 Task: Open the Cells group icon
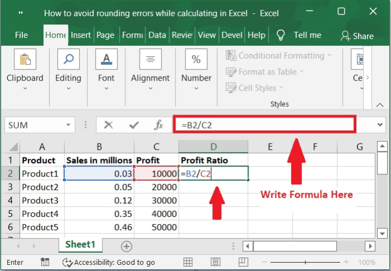357,59
